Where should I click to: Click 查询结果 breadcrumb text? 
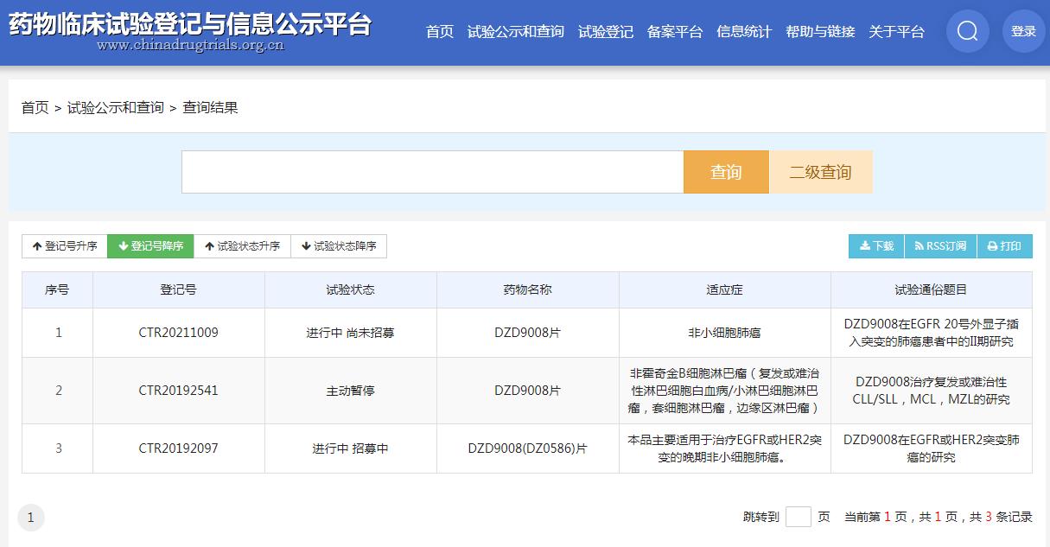click(210, 108)
